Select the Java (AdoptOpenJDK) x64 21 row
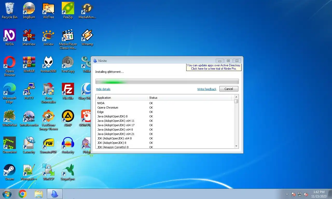This screenshot has width=332, height=199. point(165,134)
